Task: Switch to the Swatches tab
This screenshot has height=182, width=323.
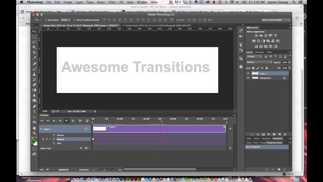Action: (x=266, y=139)
